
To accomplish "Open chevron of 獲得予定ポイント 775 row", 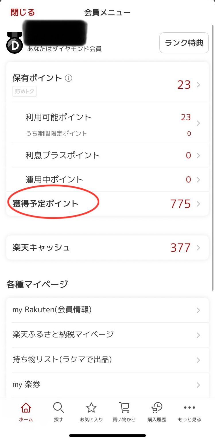I will 198,204.
